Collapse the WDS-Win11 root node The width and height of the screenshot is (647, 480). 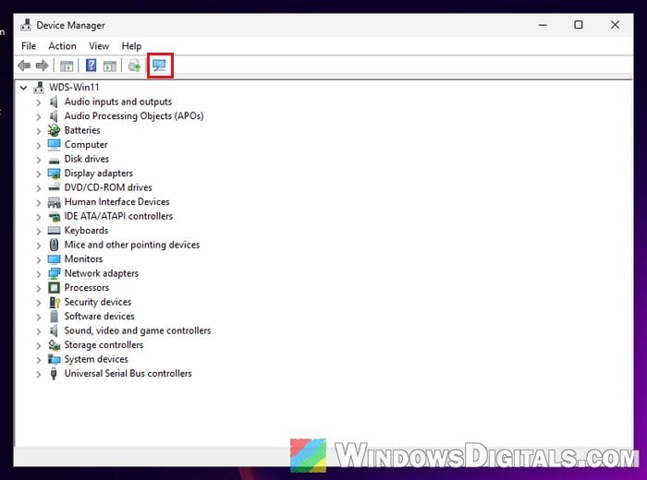23,88
